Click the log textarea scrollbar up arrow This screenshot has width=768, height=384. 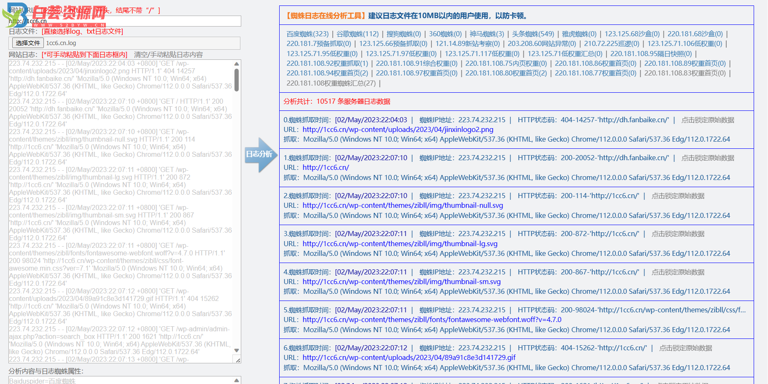tap(237, 64)
